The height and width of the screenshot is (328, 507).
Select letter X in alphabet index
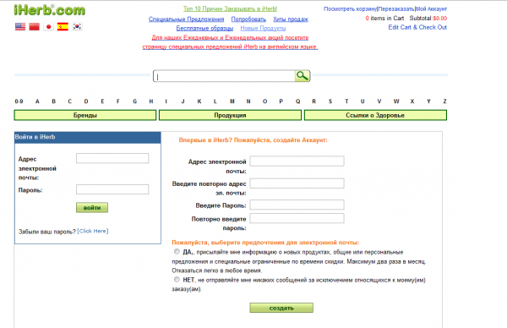point(412,101)
